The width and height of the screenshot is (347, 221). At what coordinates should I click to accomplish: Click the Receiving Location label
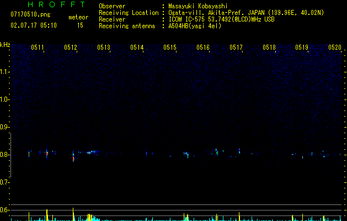(x=129, y=13)
